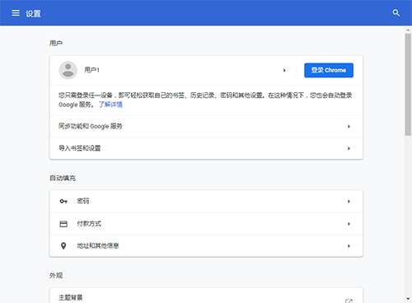Expand the 密码 row arrow
This screenshot has height=303, width=412.
349,202
